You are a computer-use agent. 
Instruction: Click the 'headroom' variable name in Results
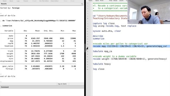click(x=9, y=46)
